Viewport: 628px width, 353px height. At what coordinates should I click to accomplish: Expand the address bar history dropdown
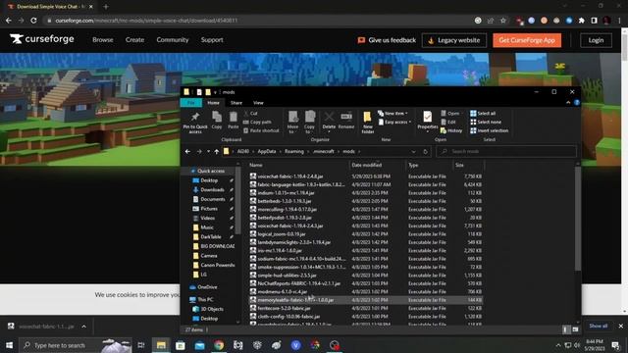(x=413, y=152)
